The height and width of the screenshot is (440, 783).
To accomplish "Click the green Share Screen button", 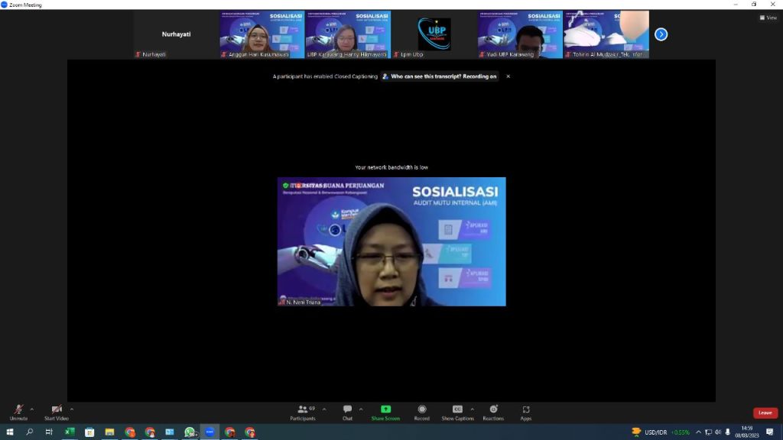I will 385,412.
